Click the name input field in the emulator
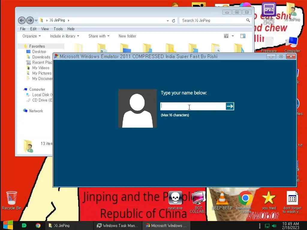This screenshot has width=307, height=230. pos(193,106)
